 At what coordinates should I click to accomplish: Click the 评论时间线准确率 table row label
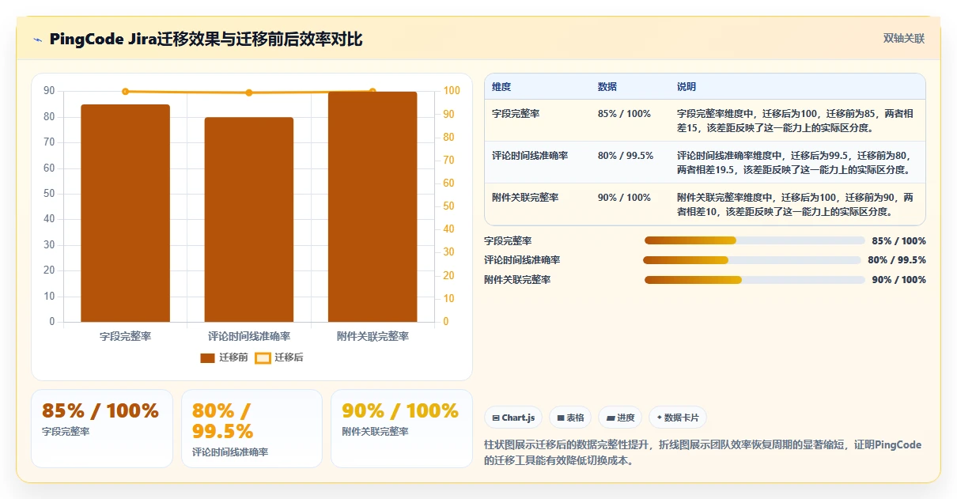pos(530,156)
